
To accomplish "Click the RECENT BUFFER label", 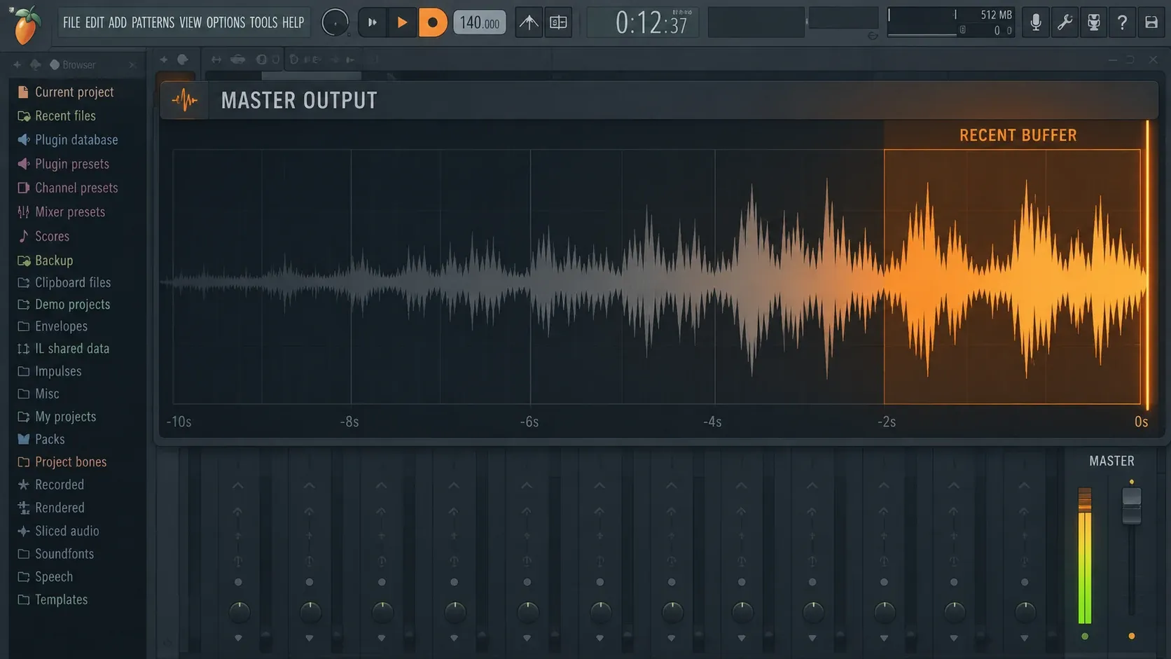I will [1018, 135].
